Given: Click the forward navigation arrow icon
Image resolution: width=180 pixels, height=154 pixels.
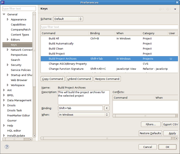Looking at the screenshot, I should coord(168,9).
